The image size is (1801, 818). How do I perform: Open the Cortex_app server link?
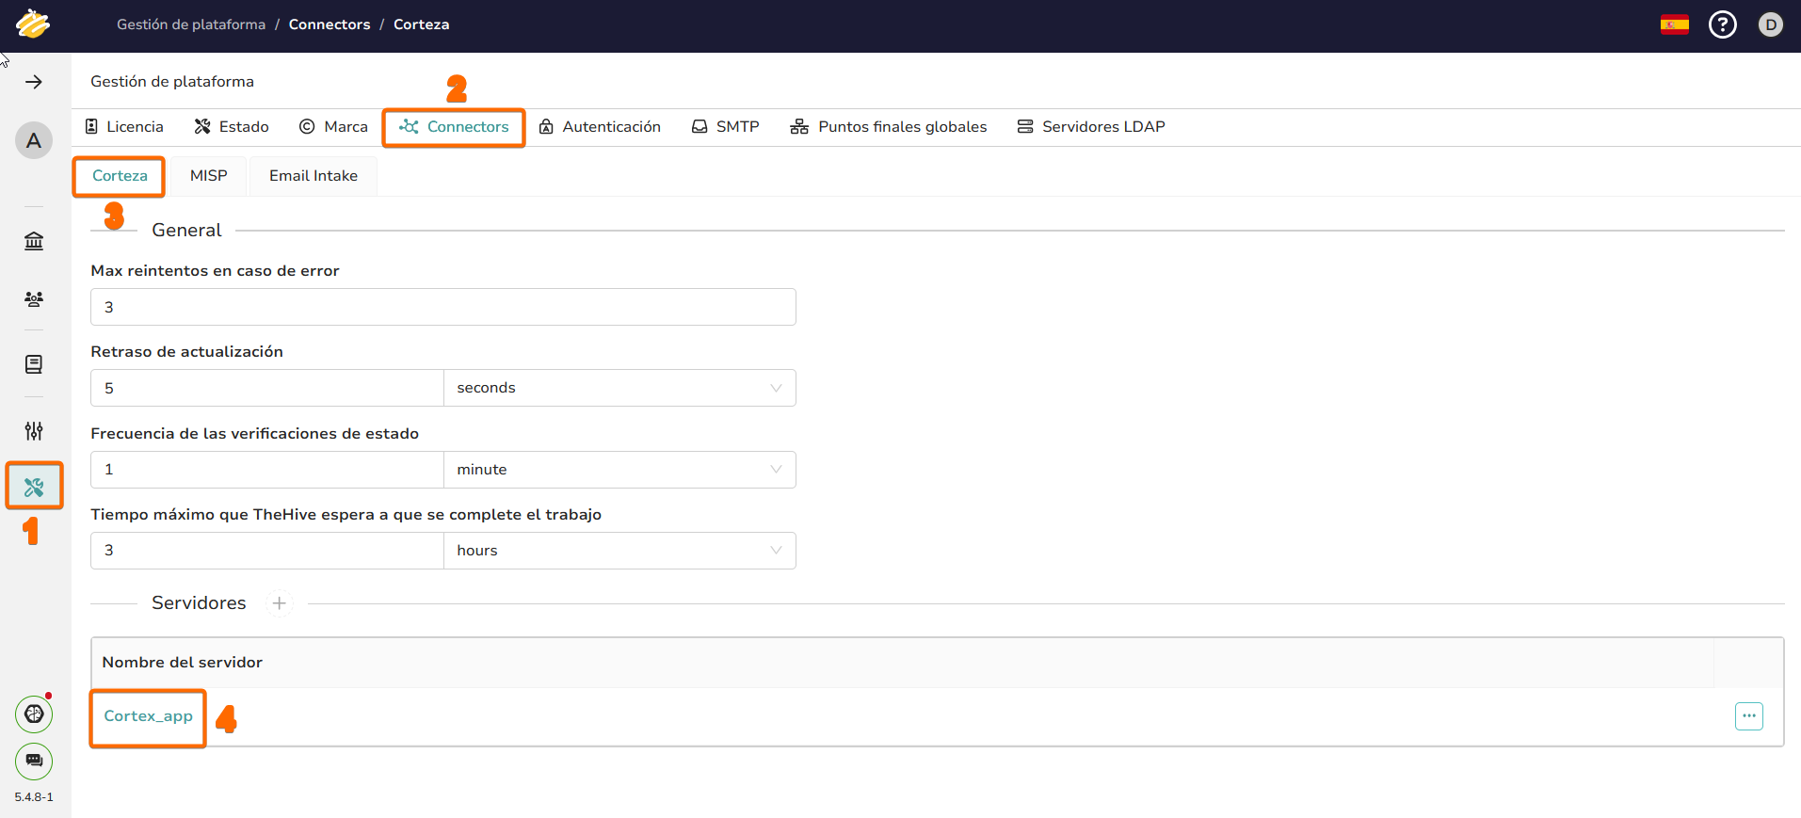[149, 716]
